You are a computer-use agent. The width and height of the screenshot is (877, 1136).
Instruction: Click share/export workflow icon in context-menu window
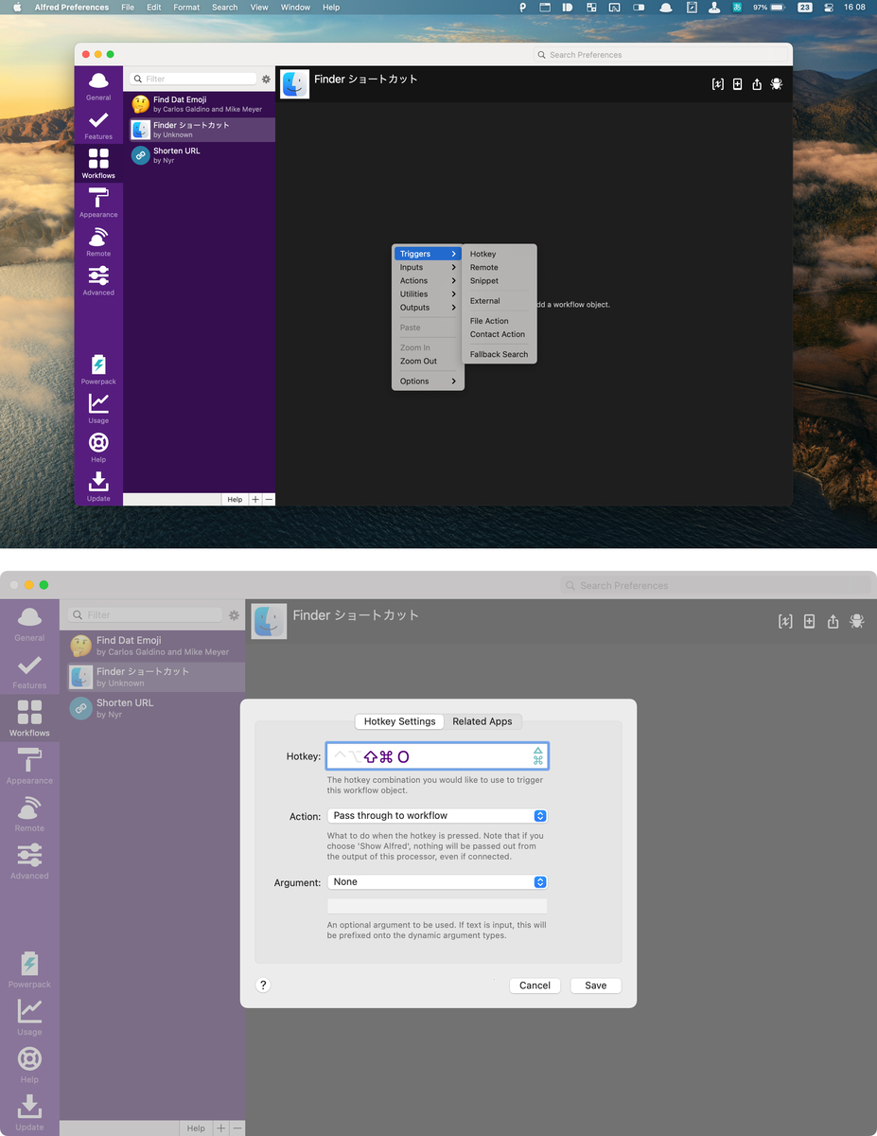coord(757,84)
